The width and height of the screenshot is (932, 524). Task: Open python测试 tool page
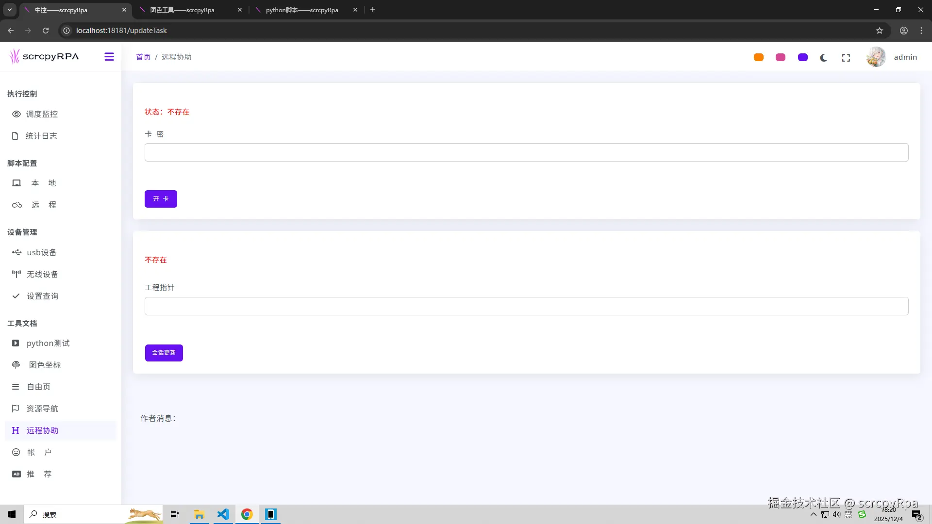click(48, 343)
